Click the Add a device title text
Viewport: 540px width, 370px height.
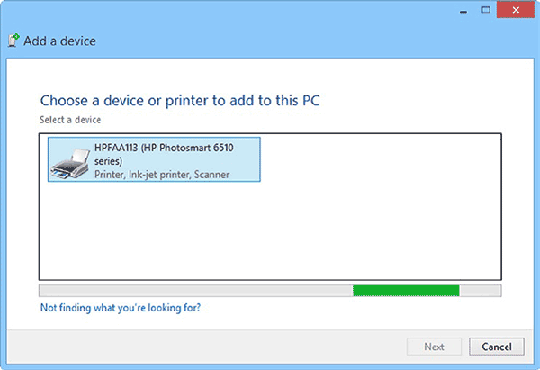[60, 41]
